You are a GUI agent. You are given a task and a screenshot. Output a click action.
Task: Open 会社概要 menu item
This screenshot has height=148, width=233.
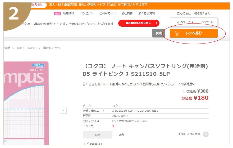[x=127, y=13]
